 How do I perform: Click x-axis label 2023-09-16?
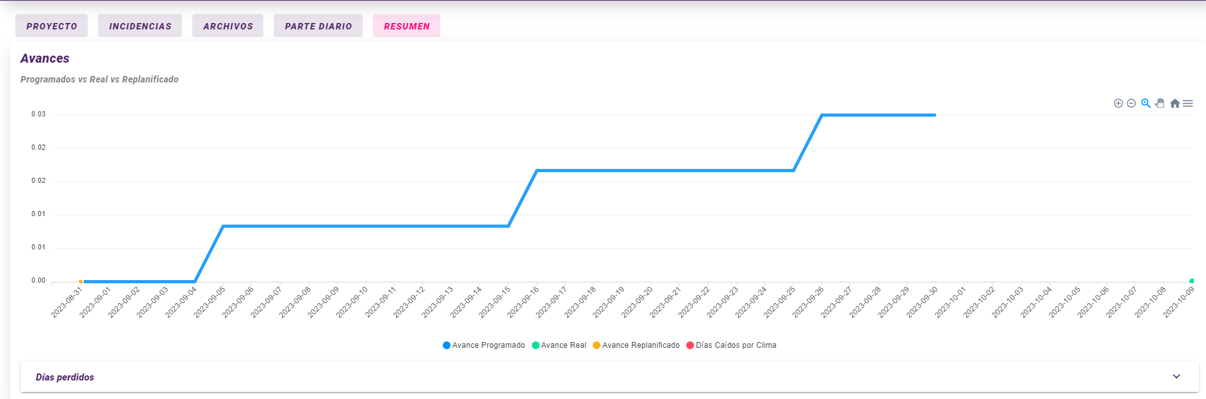[524, 302]
